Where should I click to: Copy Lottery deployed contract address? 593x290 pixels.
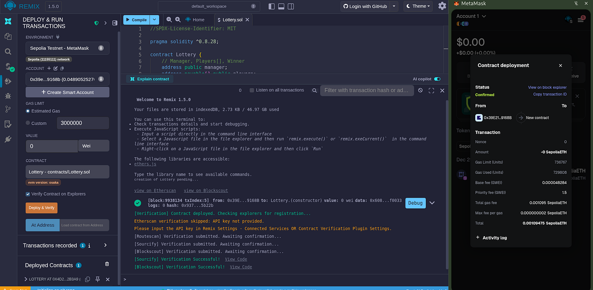(x=88, y=279)
